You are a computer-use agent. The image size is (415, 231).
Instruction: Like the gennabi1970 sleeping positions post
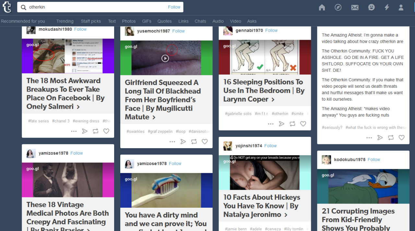303,124
